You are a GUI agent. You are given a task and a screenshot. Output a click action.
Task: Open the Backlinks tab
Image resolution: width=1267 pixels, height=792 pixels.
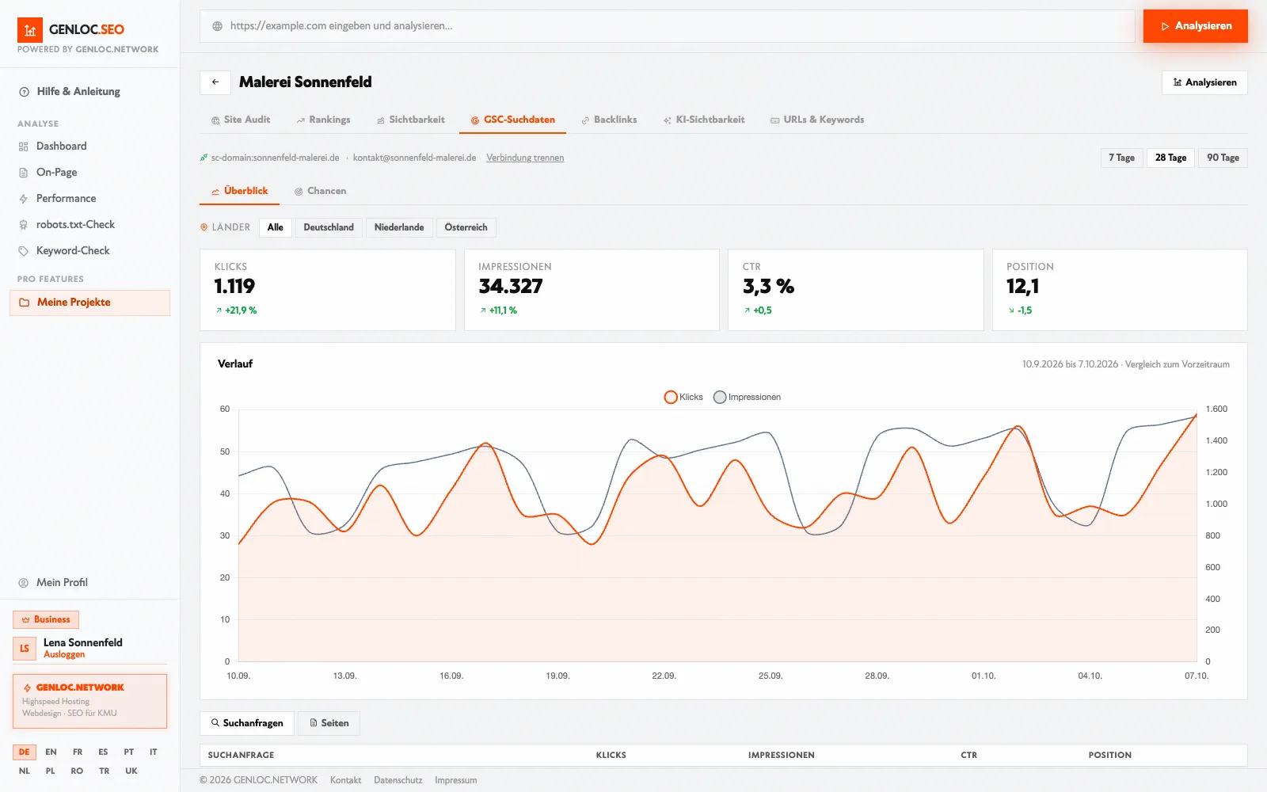609,120
